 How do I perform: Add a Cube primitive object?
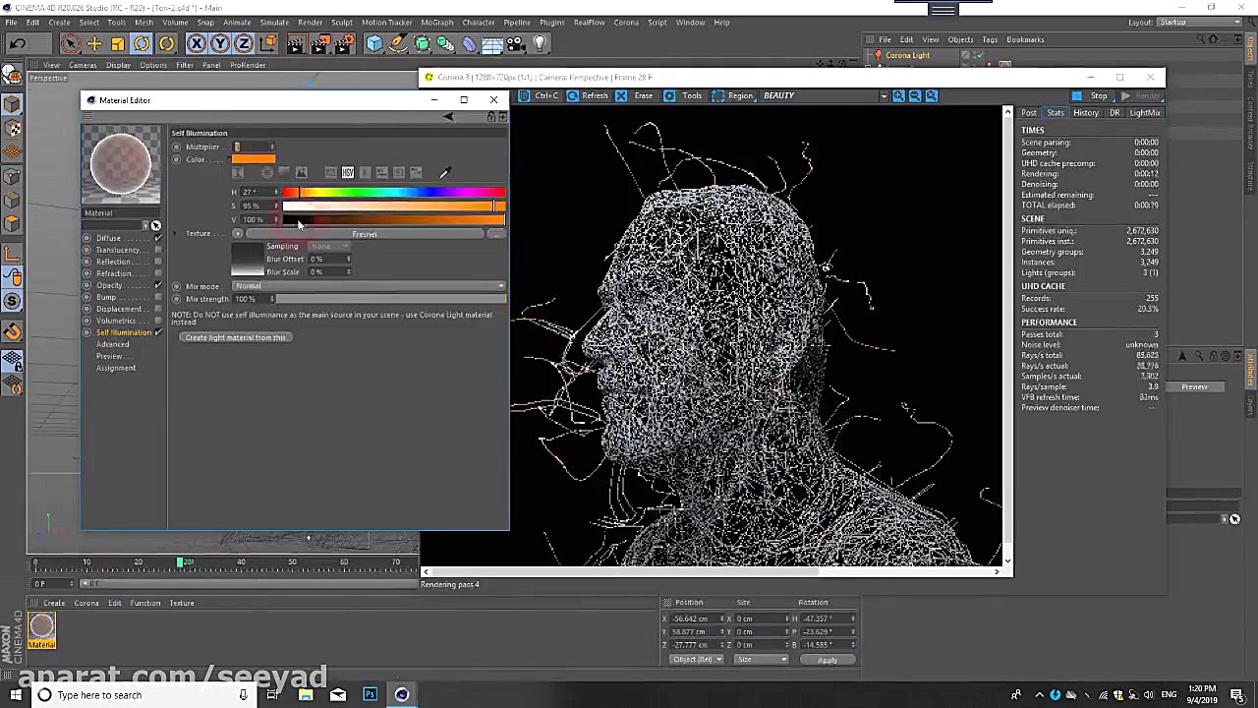374,43
